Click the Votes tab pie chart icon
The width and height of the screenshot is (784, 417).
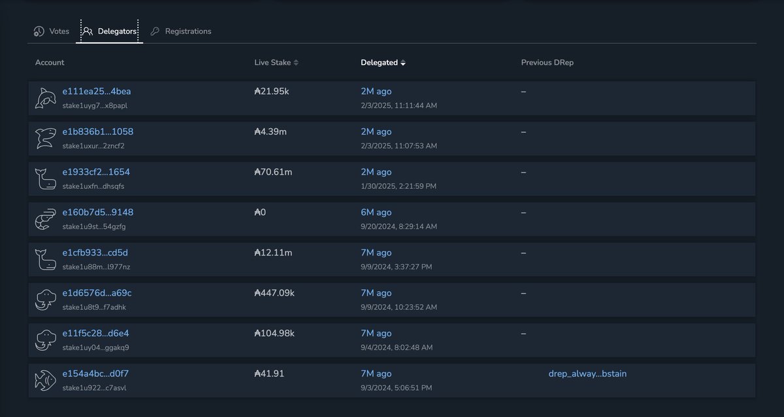[x=39, y=31]
